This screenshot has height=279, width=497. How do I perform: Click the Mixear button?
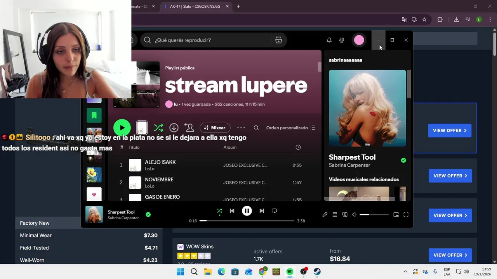pos(215,128)
